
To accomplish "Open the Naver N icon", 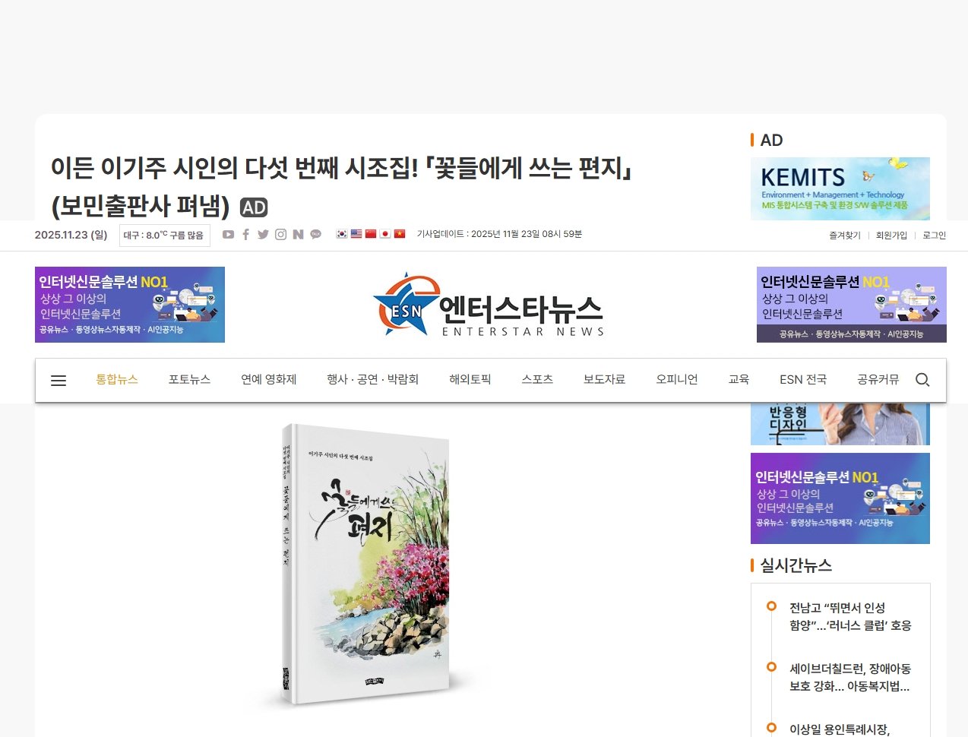I will [x=298, y=235].
